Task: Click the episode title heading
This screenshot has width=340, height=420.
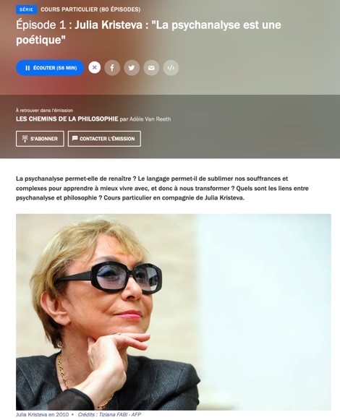Action: (x=148, y=33)
